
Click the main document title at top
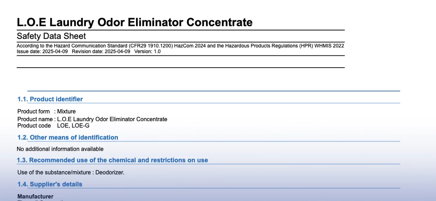134,22
